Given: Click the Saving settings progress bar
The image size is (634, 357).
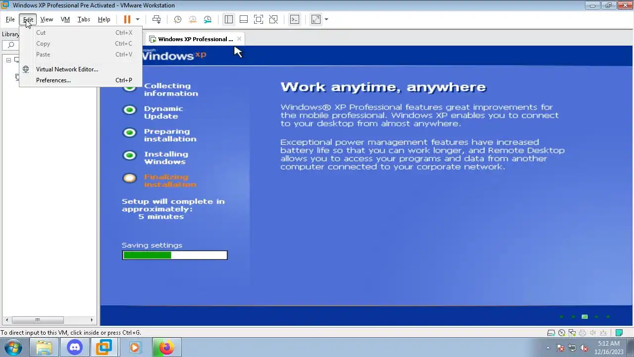Looking at the screenshot, I should (x=175, y=255).
